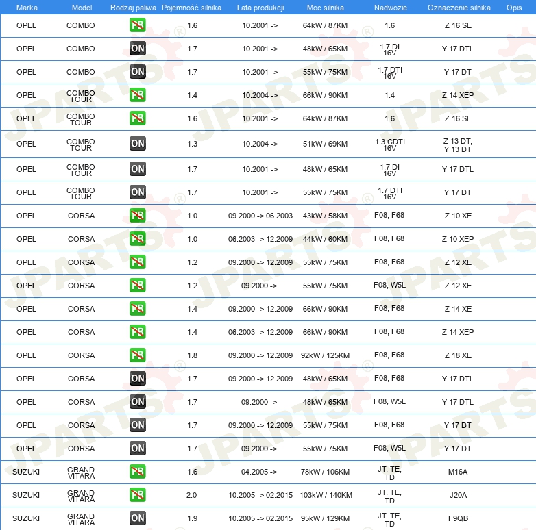Click petrol icon for Corsa Z 18 XE
536x530 pixels.
(x=137, y=355)
